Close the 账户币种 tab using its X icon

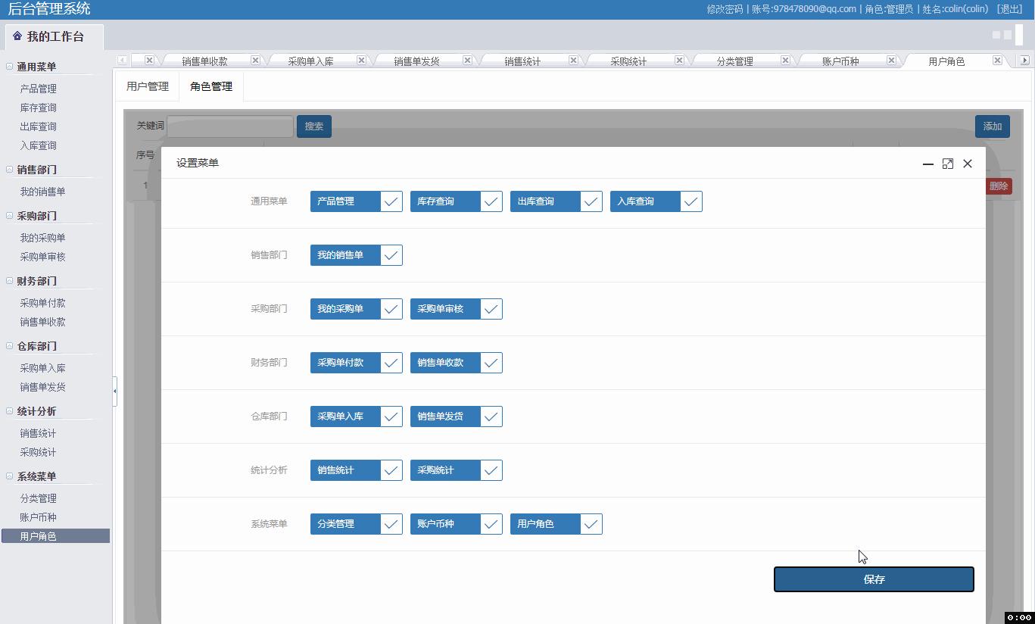[x=891, y=61]
